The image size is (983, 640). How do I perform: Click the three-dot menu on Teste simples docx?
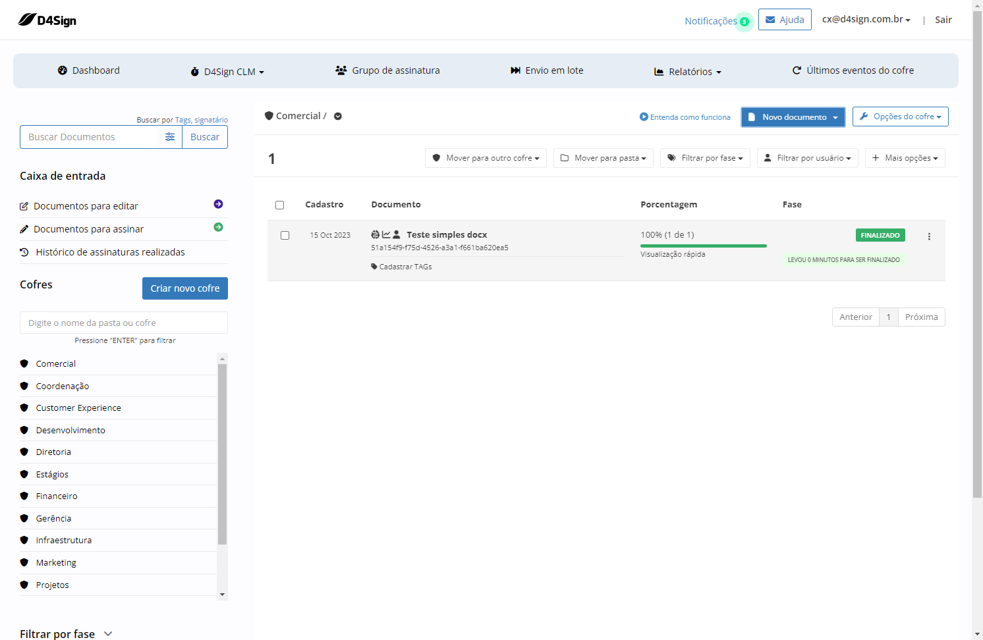(929, 236)
